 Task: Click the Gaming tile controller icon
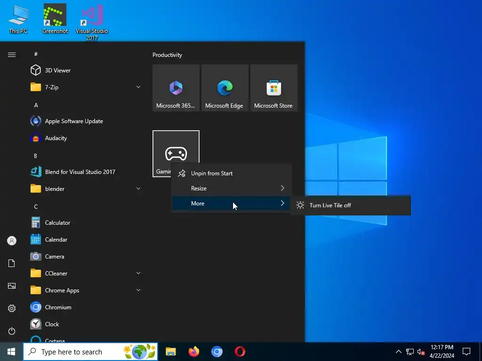(x=176, y=154)
